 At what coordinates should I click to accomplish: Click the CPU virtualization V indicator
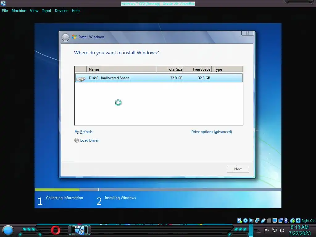pyautogui.click(x=286, y=220)
